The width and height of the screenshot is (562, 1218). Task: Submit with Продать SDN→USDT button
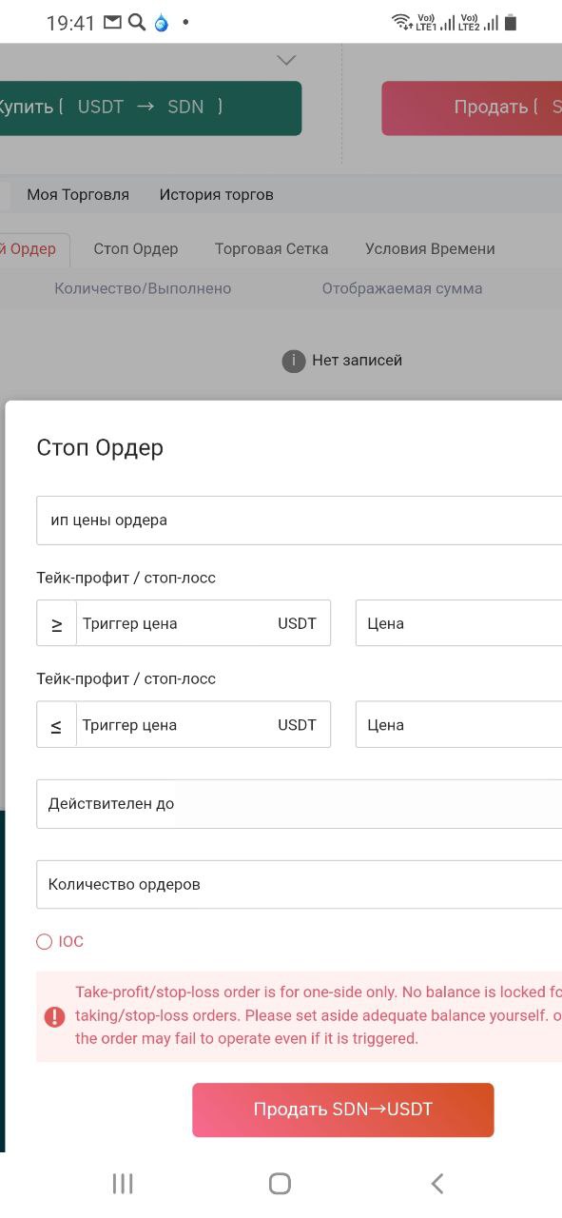[343, 1110]
